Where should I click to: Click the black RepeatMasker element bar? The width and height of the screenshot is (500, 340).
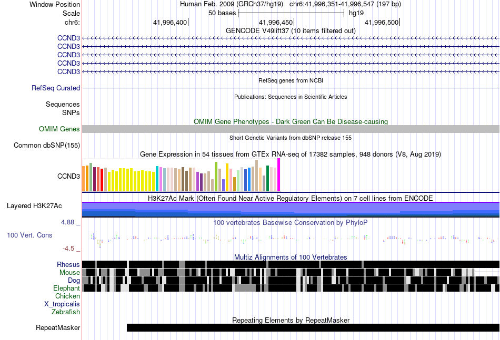pyautogui.click(x=313, y=327)
